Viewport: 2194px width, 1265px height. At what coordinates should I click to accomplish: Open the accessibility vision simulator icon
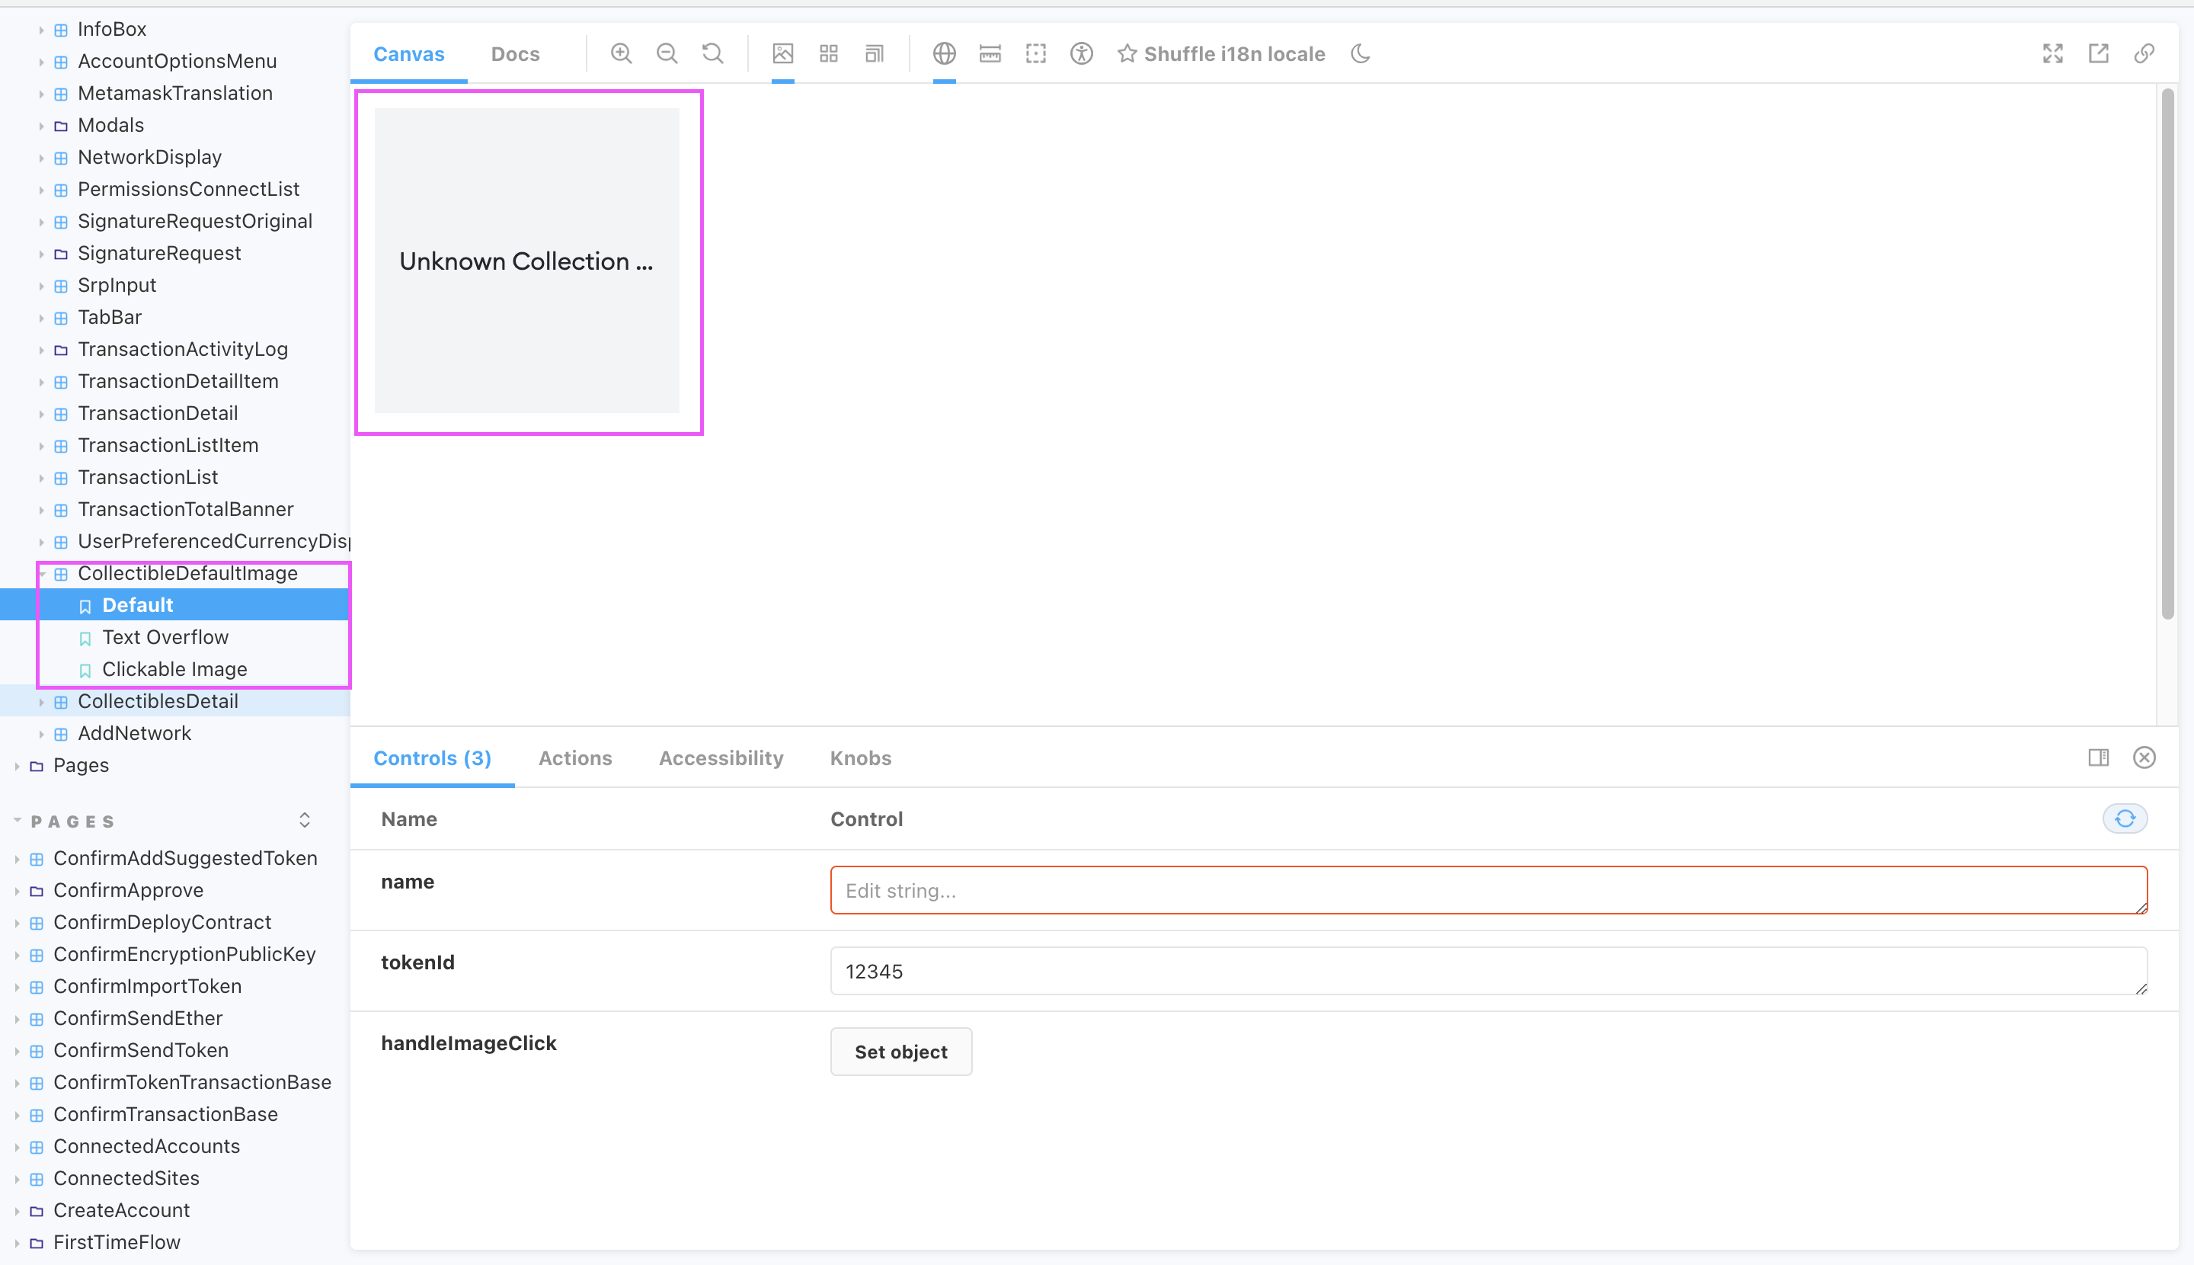[x=1080, y=54]
